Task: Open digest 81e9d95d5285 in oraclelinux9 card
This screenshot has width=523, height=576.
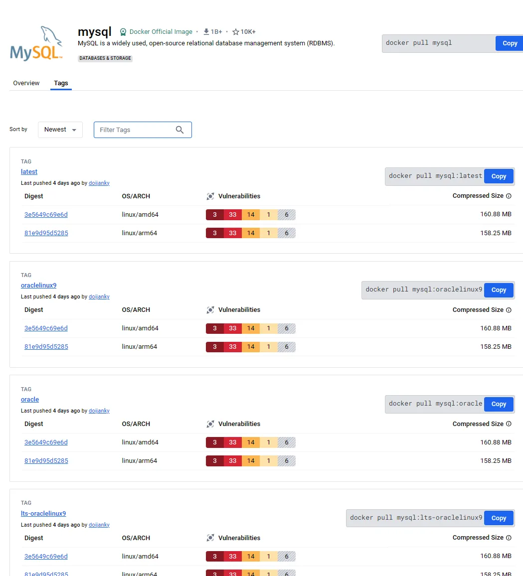Action: [46, 346]
